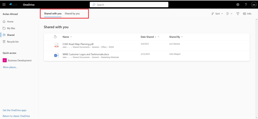
Task: Click Return to classic OneDrive link
Action: 16,116
